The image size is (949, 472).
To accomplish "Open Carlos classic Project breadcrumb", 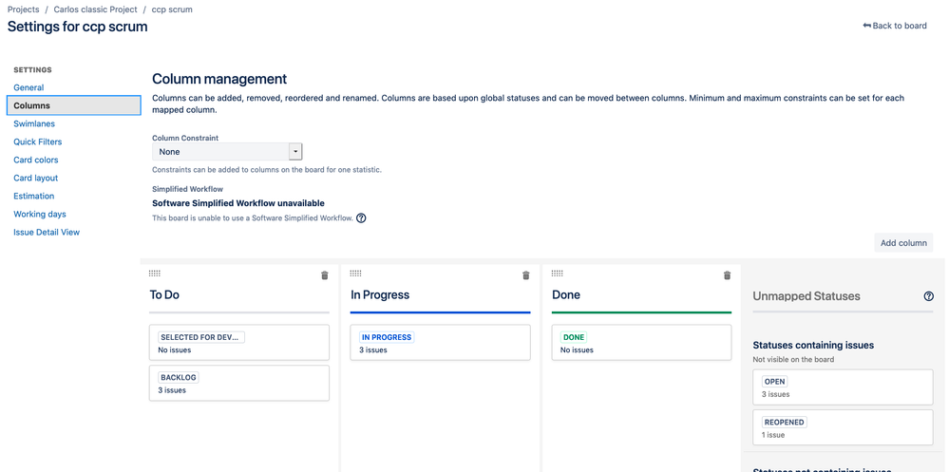I will [x=96, y=9].
